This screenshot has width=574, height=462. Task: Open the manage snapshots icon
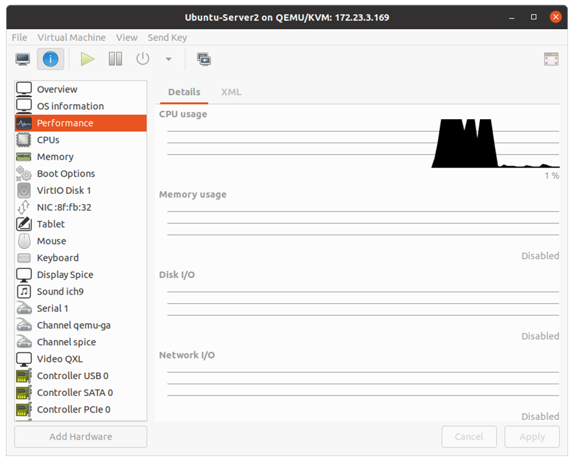204,59
